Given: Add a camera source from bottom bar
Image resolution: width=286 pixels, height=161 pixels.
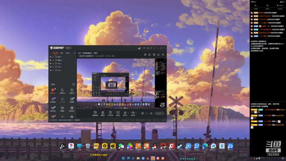Looking at the screenshot, I should [x=103, y=113].
